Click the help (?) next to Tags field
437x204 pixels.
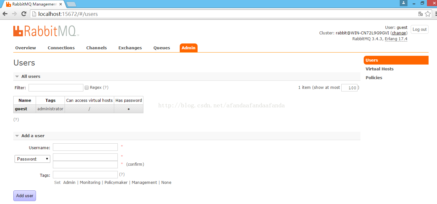[122, 174]
